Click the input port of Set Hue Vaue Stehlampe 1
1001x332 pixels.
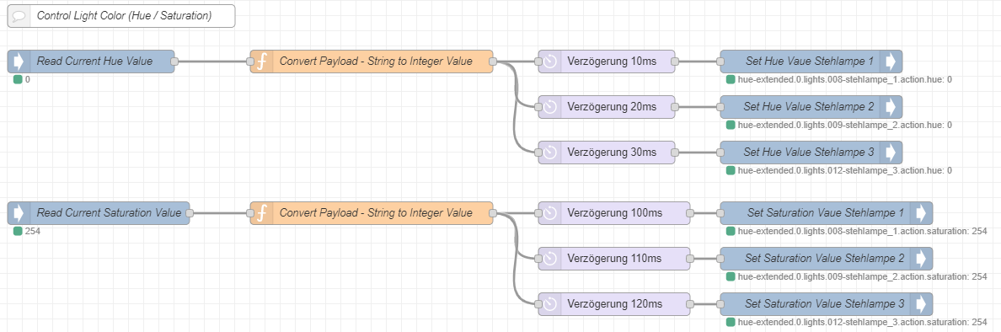720,62
